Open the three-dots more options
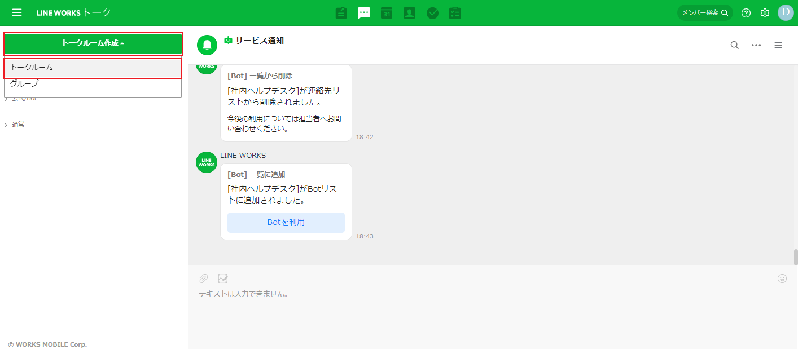Image resolution: width=798 pixels, height=349 pixels. [x=756, y=45]
